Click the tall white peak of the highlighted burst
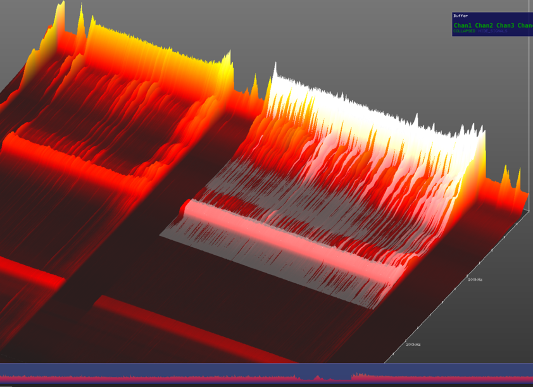533x387 pixels. point(277,71)
